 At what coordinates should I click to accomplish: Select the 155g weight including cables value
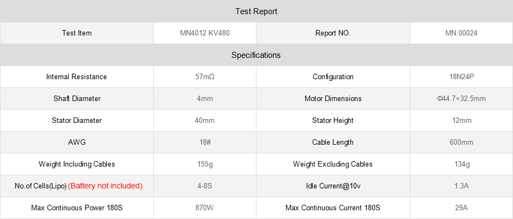[205, 164]
